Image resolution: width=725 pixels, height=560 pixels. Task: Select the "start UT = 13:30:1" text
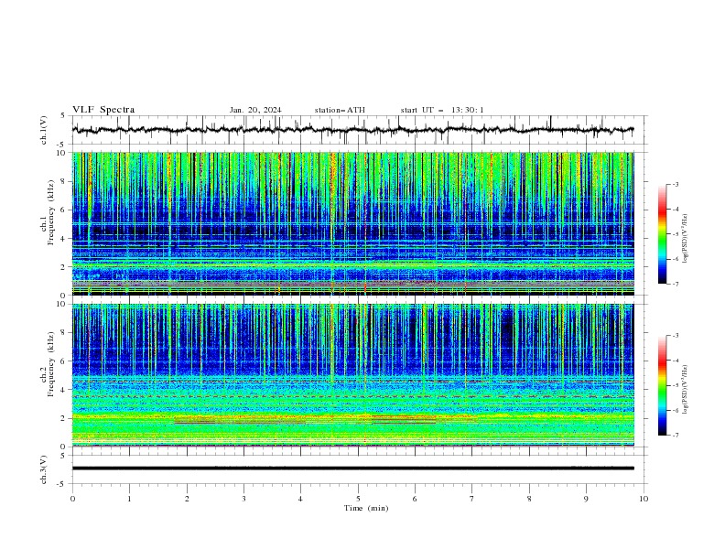point(442,110)
